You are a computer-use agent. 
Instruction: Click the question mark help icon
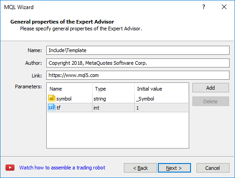[x=204, y=7]
